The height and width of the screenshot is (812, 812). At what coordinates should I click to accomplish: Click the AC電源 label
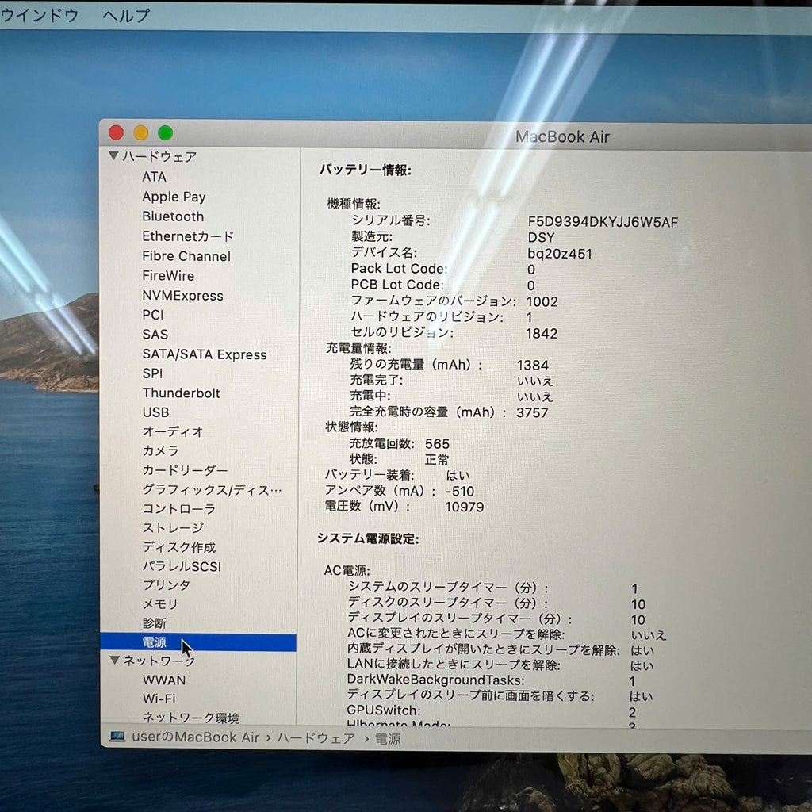(347, 571)
